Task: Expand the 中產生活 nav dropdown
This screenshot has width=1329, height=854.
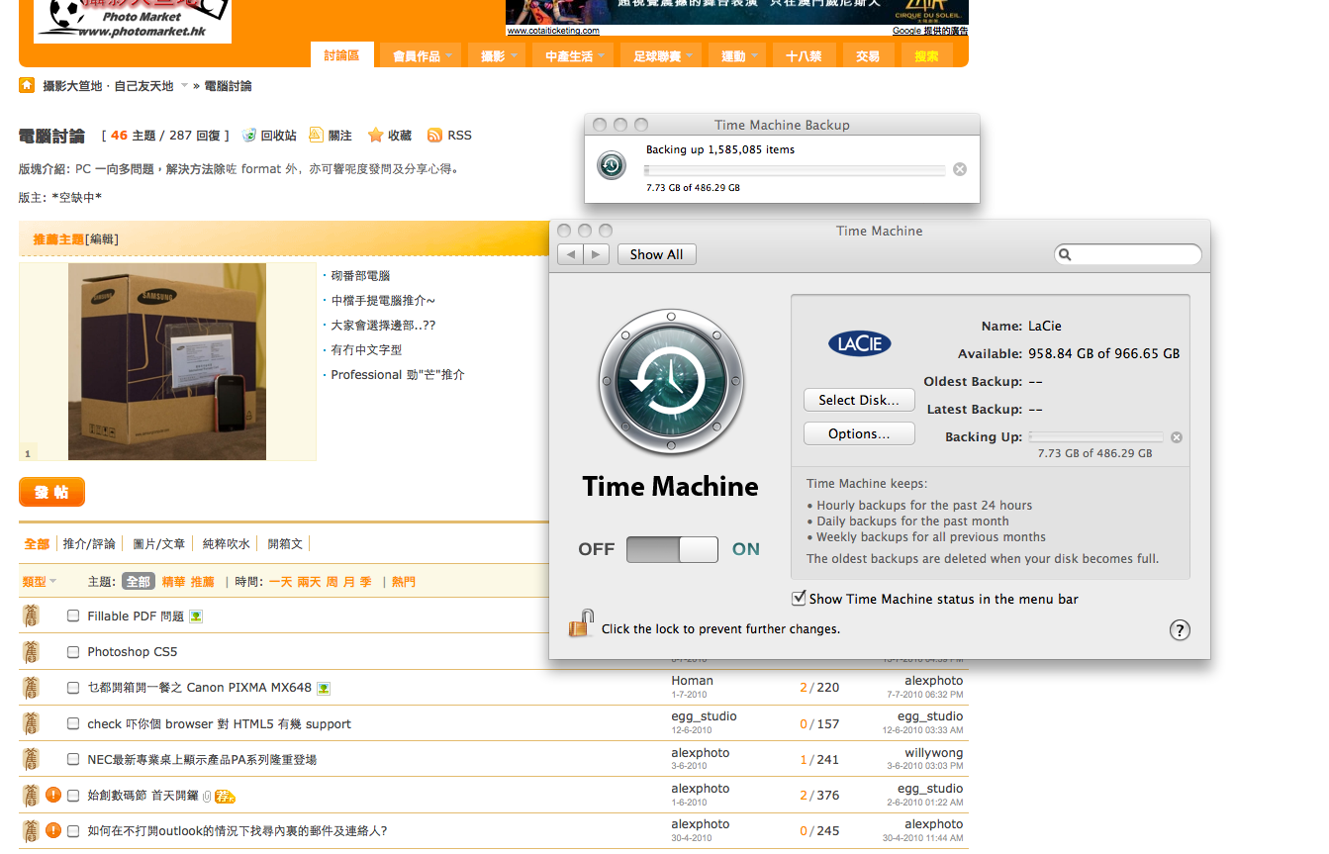Action: click(x=602, y=56)
